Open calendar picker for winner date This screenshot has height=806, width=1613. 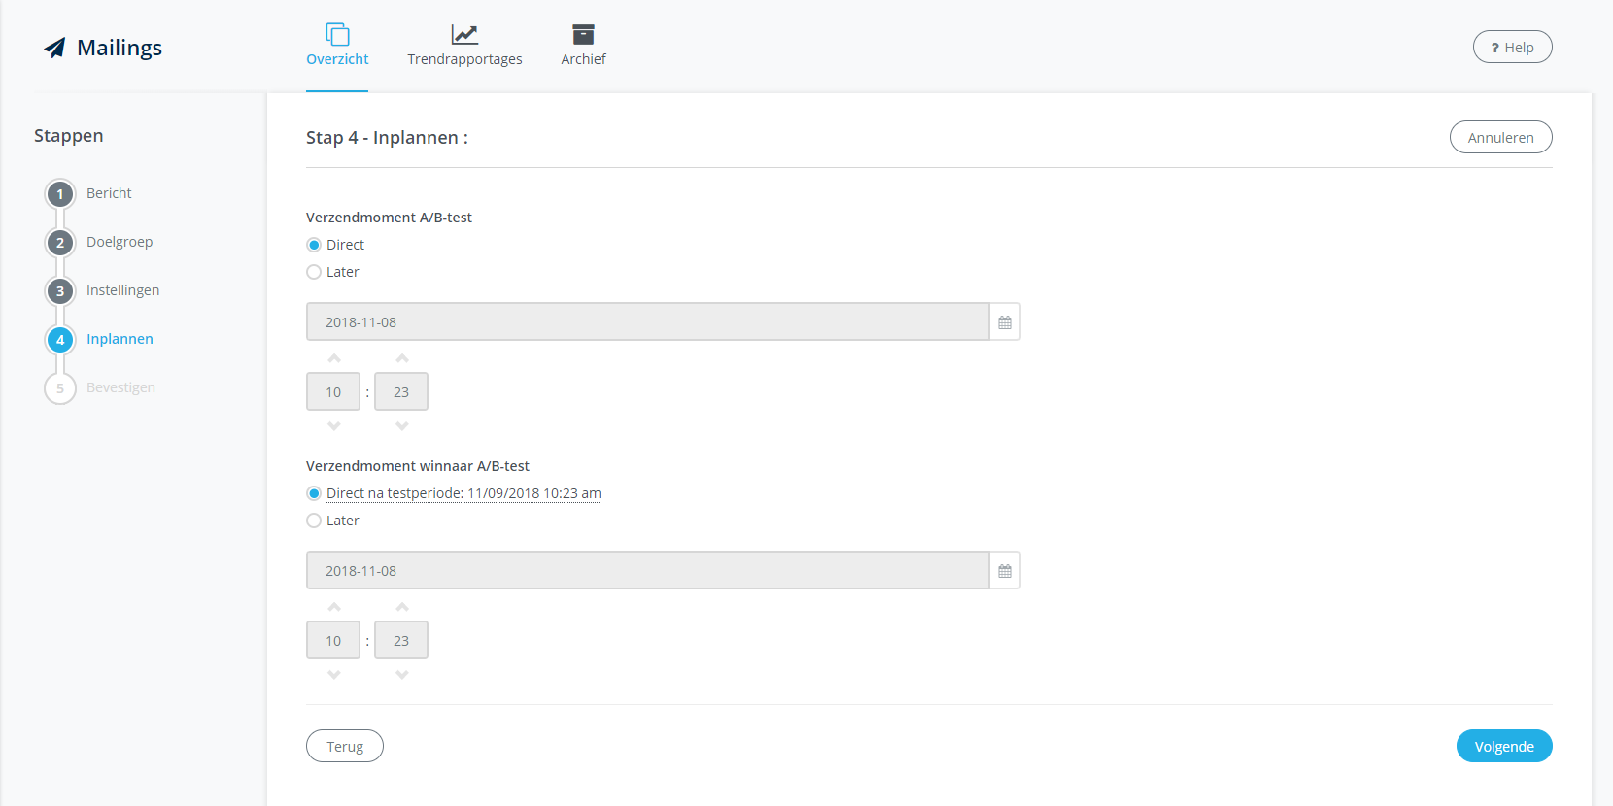(1005, 570)
